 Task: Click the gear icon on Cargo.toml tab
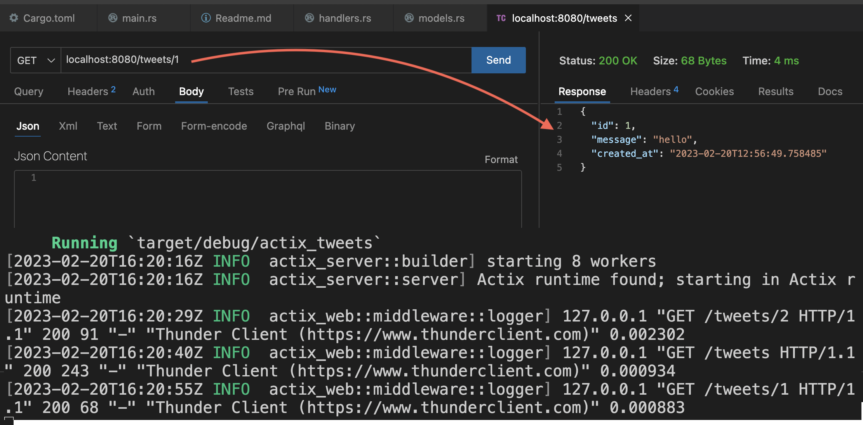point(14,18)
